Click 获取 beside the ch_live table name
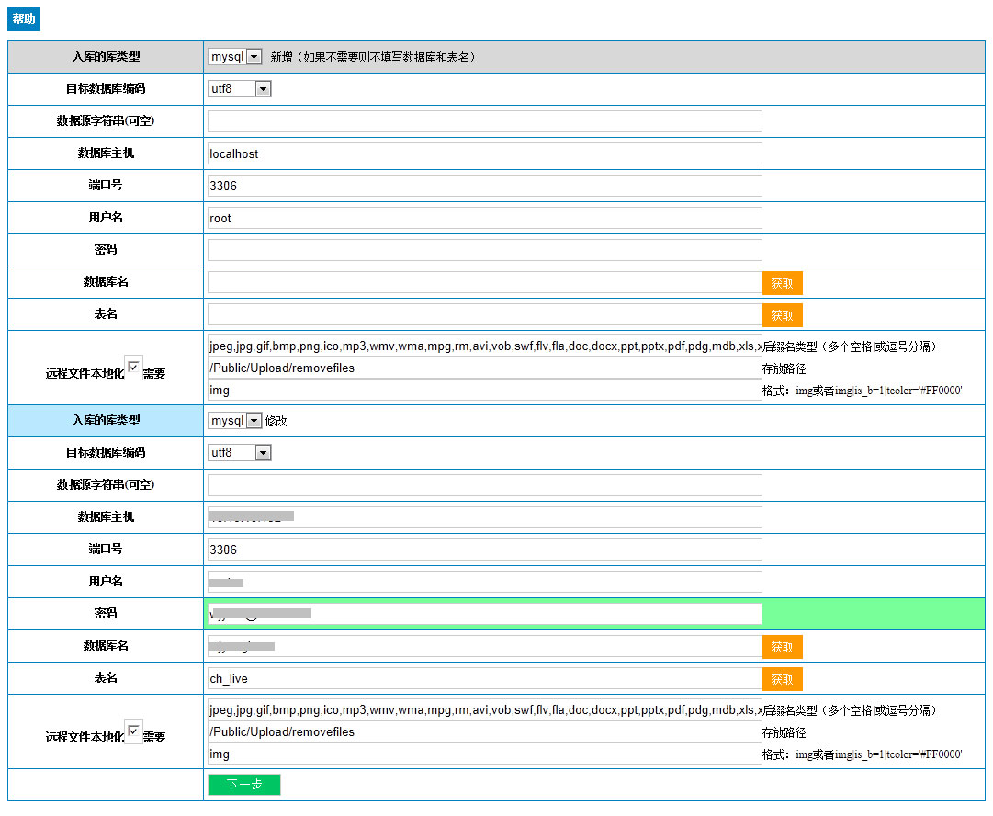This screenshot has width=993, height=816. pyautogui.click(x=782, y=679)
